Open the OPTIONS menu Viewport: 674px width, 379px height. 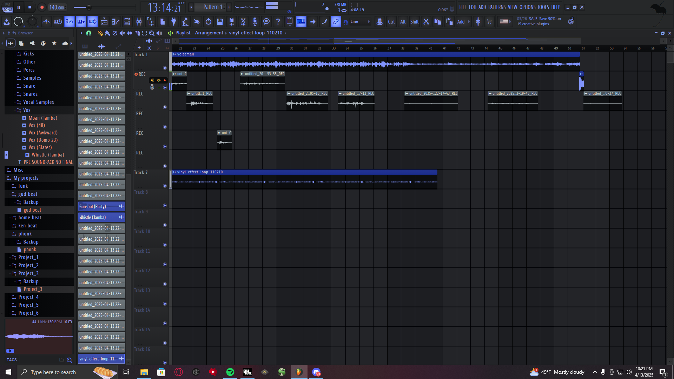point(527,7)
